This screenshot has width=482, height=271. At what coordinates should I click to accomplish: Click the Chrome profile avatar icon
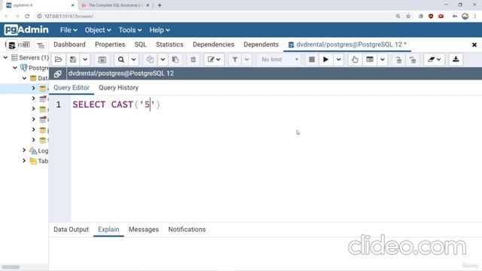pos(465,17)
